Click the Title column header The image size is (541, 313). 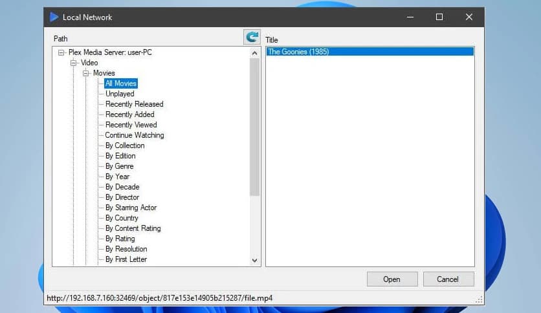(x=272, y=40)
